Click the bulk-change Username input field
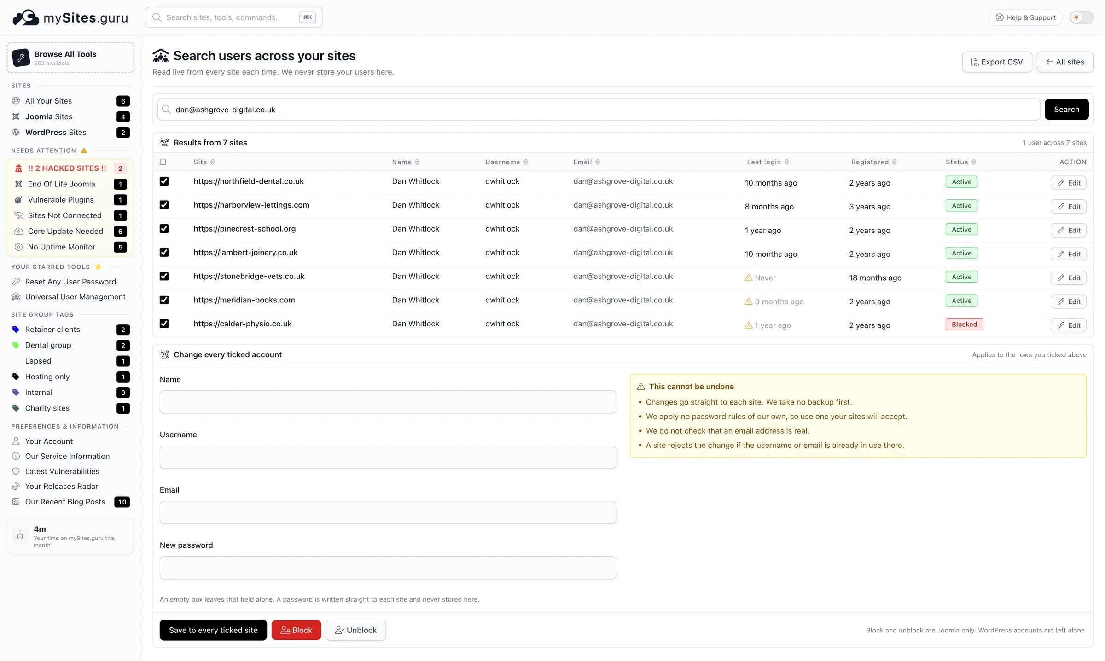 pos(388,458)
